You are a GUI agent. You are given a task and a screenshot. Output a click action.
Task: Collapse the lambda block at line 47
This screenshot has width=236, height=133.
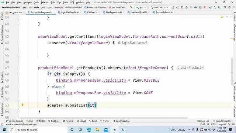coord(18,68)
